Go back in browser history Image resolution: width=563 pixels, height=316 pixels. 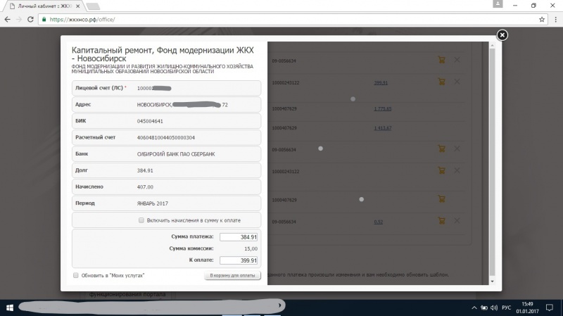(7, 19)
